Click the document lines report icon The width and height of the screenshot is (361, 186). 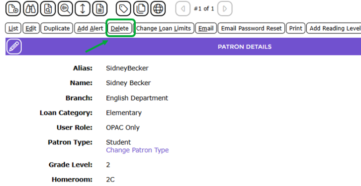pos(99,9)
